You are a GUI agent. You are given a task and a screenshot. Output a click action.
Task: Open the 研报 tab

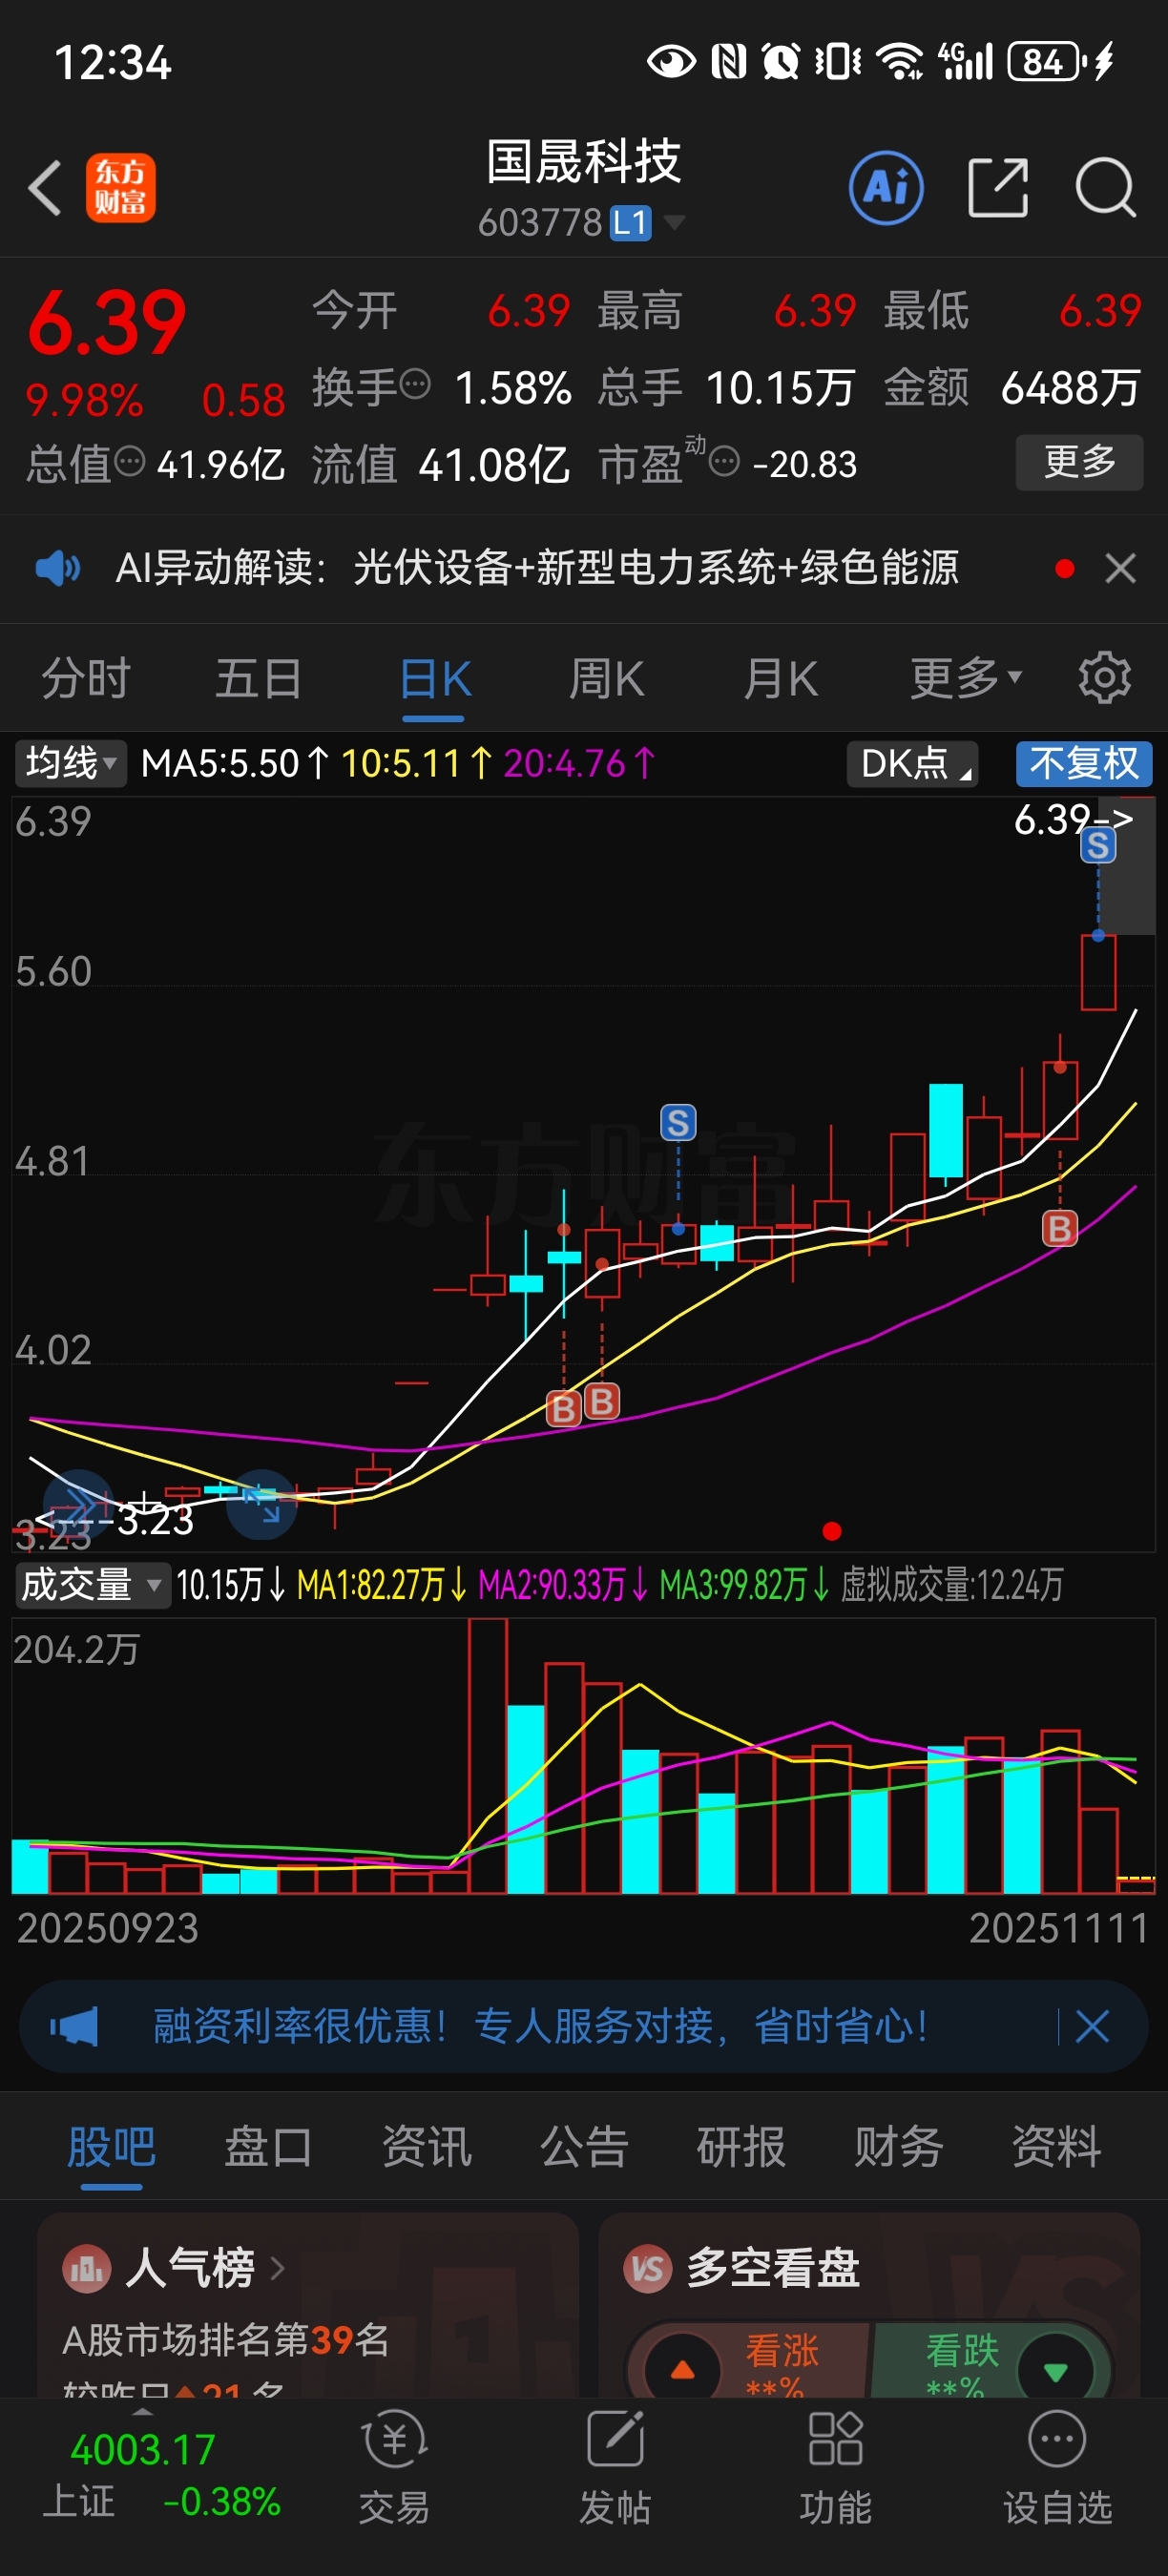[741, 2146]
